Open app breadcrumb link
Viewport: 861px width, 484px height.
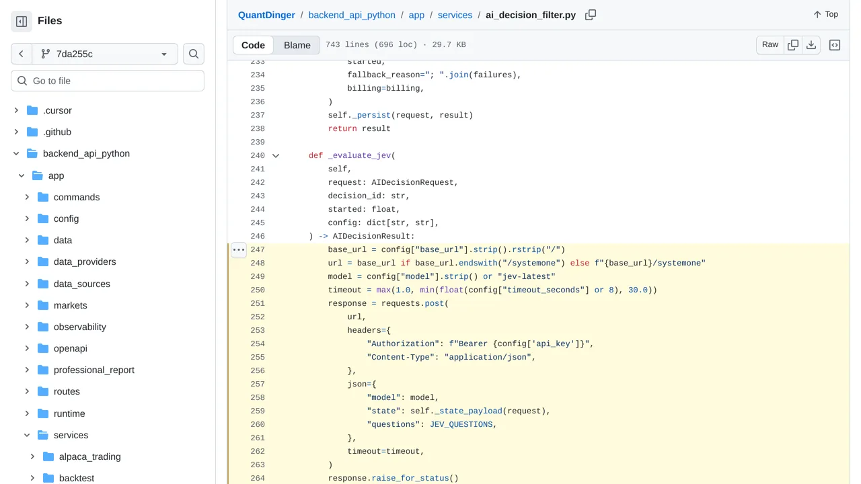(416, 15)
